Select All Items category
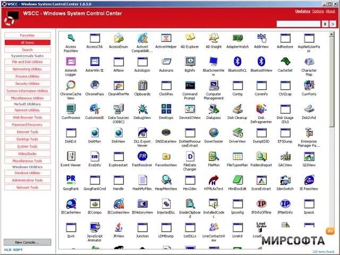The image size is (340, 255). click(x=28, y=42)
